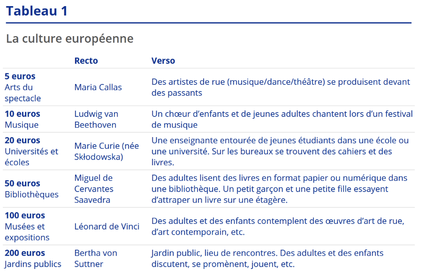The image size is (427, 276).
Task: Click the children's choir description text
Action: click(282, 119)
